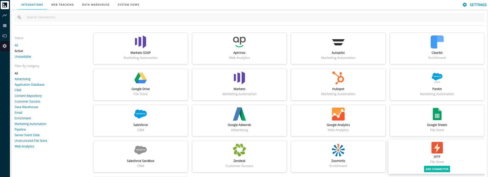Select the All category filter
Screen dimensions: 488x177
click(16, 73)
